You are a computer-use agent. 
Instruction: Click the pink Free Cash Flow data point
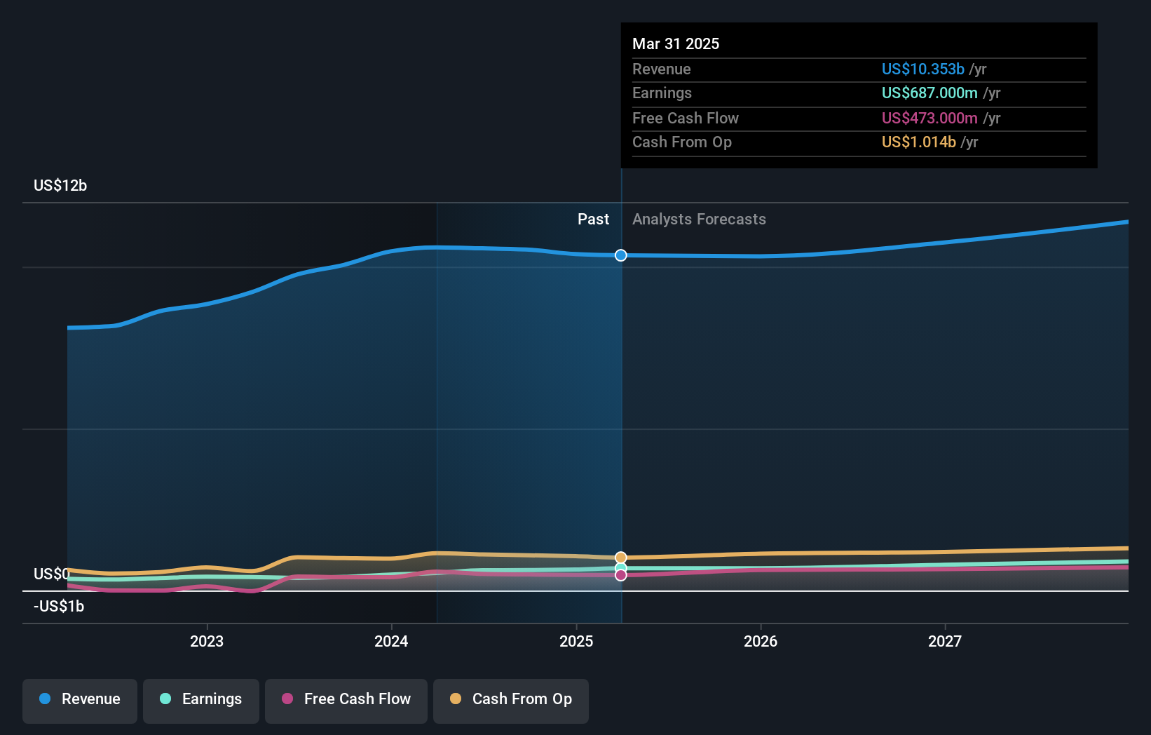(621, 575)
